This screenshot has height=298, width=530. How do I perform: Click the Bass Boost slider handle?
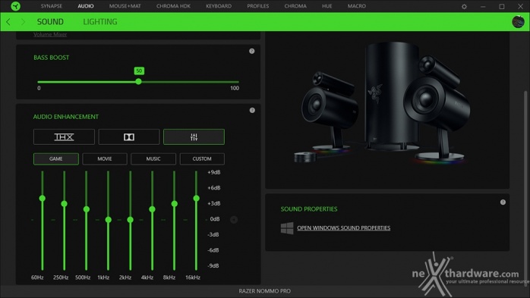139,82
